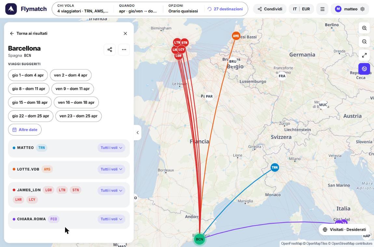The height and width of the screenshot is (247, 374).
Task: Click the LCY tag in JAMES_LDN row
Action: point(32,199)
